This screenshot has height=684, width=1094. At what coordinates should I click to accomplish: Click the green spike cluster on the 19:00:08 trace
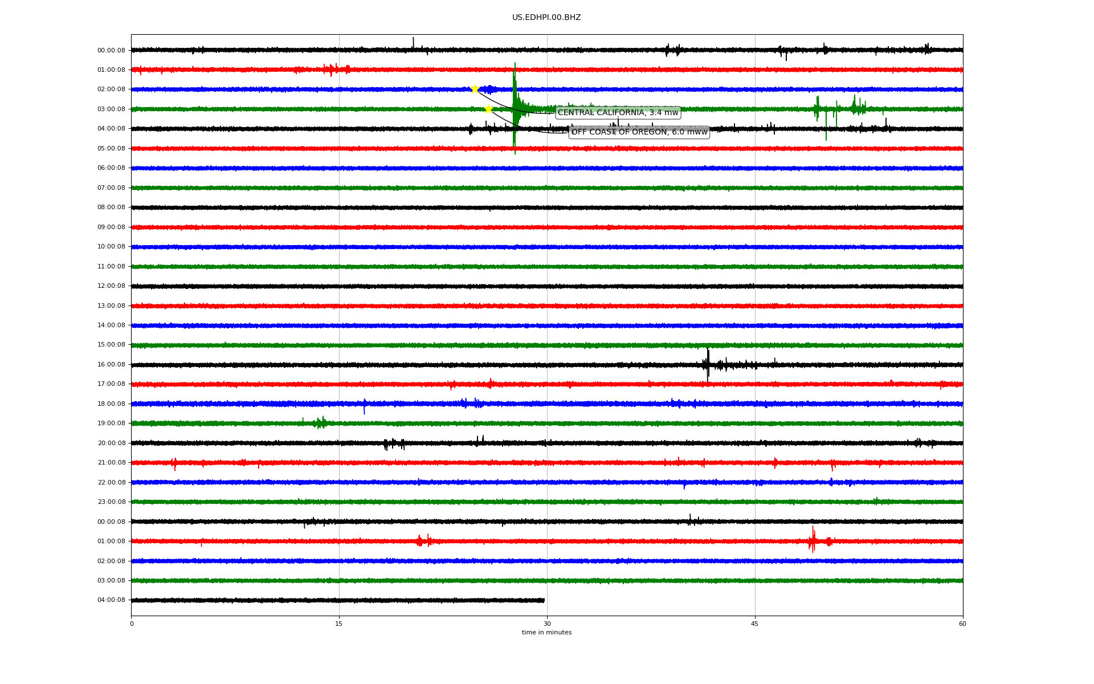coord(321,423)
